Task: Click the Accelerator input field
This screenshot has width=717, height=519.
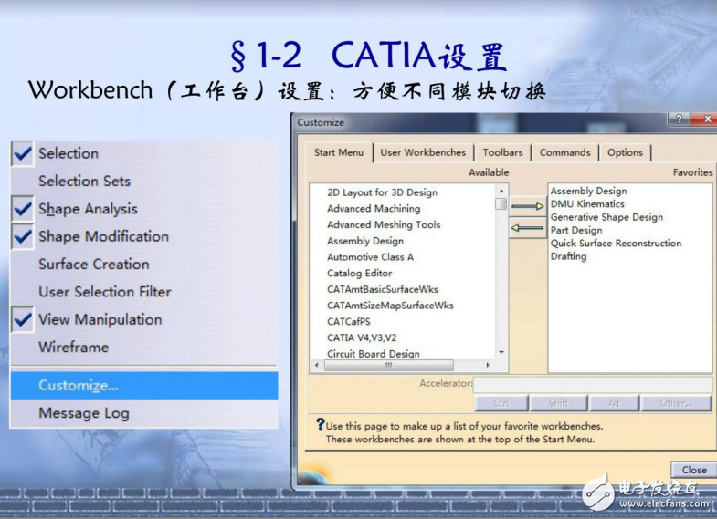Action: click(592, 385)
